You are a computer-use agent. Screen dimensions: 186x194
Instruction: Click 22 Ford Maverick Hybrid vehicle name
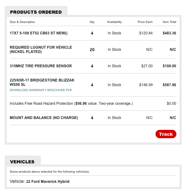[x=48, y=182]
